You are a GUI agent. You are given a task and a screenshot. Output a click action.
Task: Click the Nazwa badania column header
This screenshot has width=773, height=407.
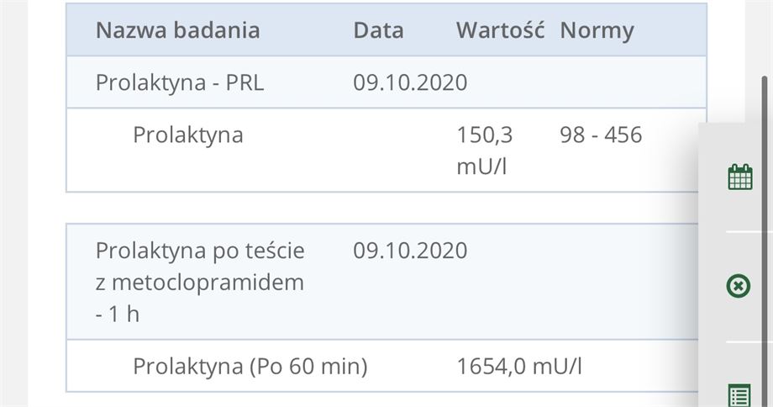[x=177, y=30]
